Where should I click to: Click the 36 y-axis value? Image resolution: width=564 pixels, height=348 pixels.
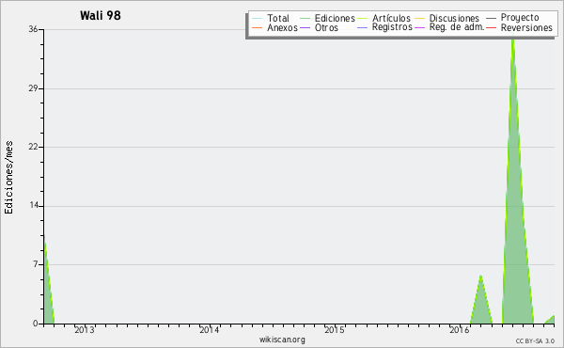tap(33, 29)
